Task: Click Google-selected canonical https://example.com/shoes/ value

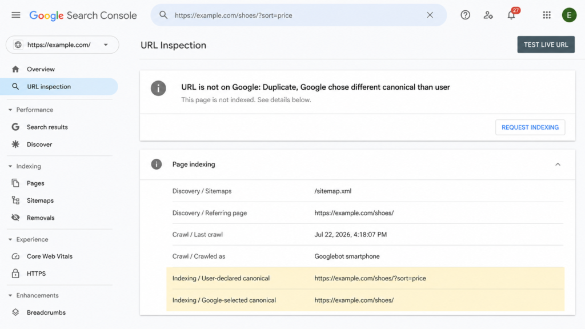Action: (x=354, y=300)
